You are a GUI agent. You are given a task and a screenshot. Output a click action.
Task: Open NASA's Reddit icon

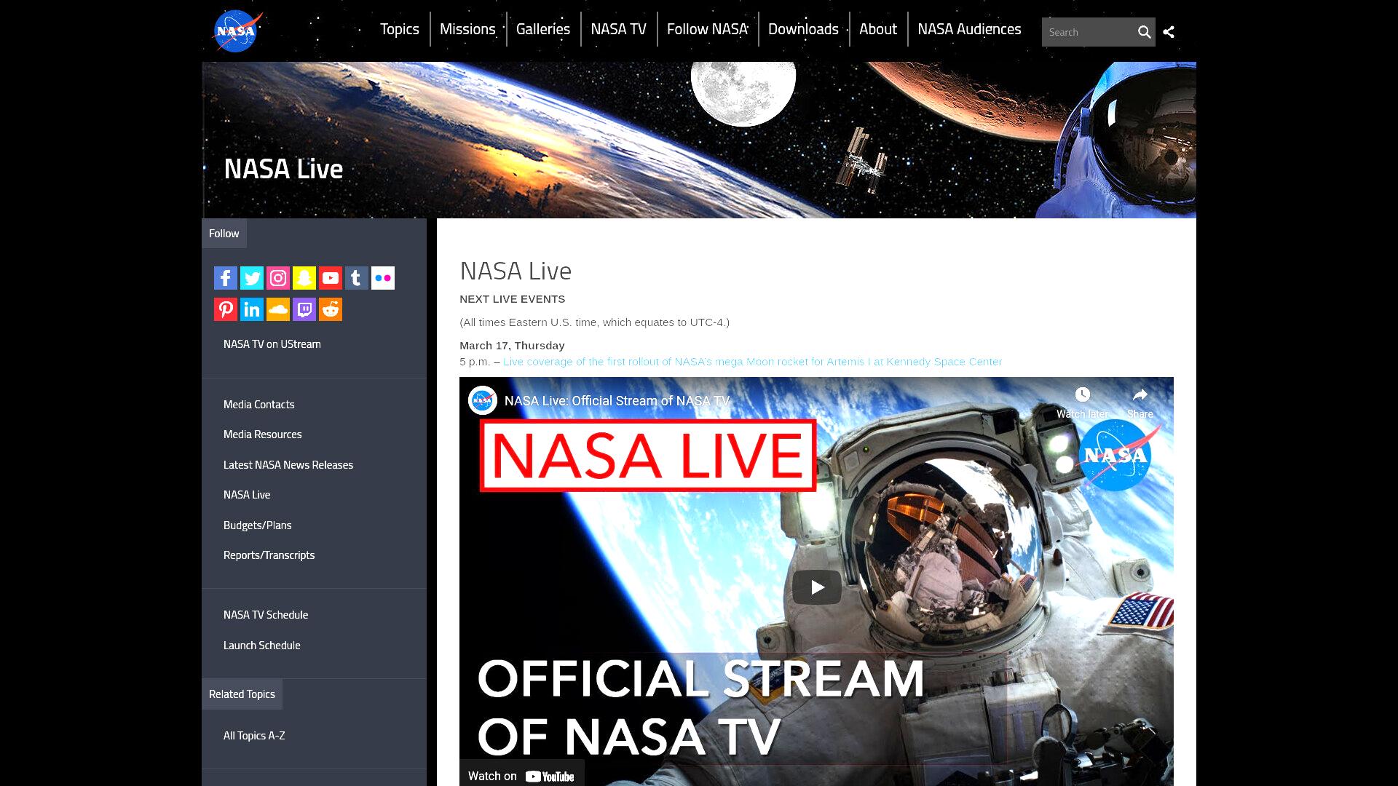point(331,309)
